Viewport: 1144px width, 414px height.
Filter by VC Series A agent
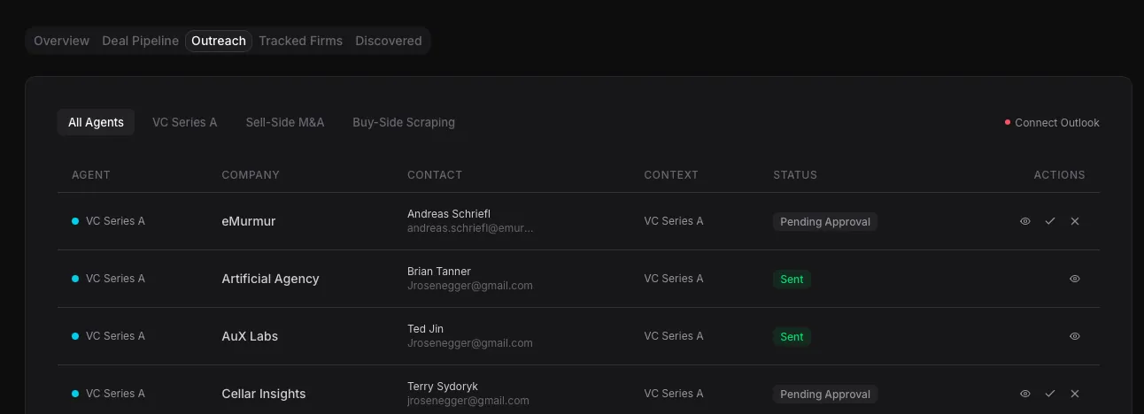(x=184, y=122)
